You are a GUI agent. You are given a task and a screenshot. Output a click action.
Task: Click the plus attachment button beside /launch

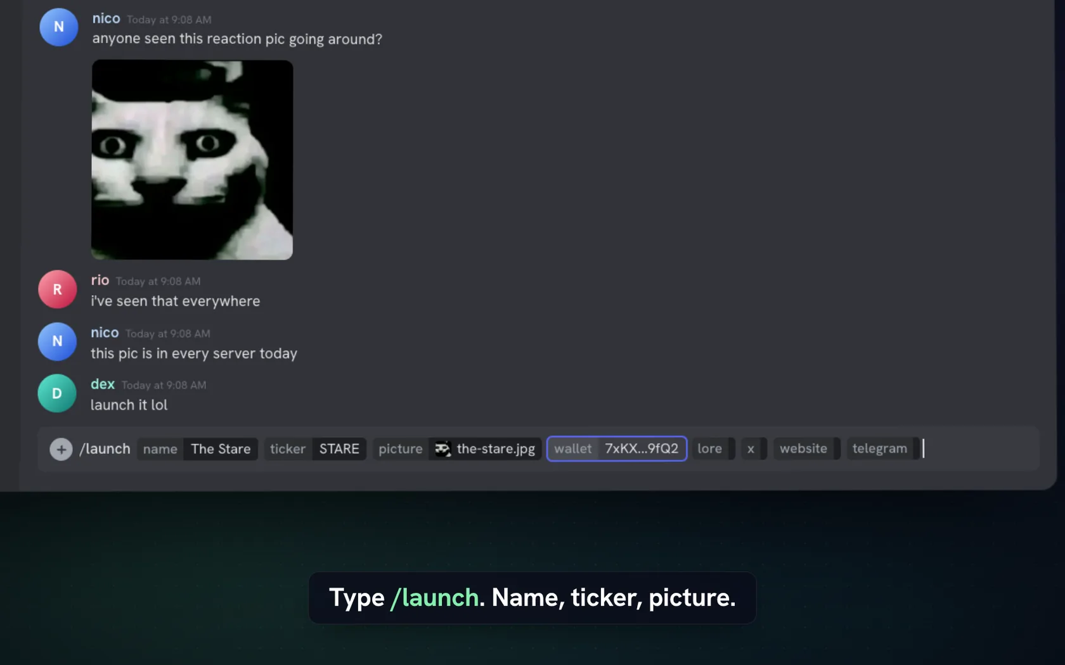click(x=61, y=449)
